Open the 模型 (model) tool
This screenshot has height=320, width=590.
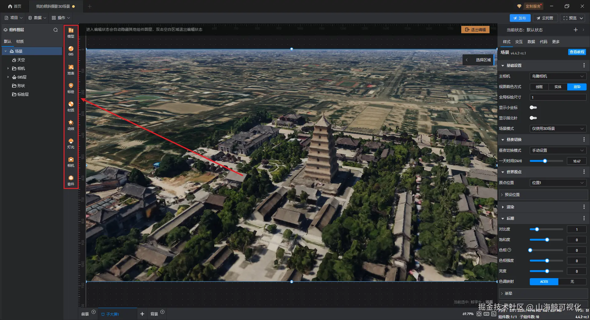[x=71, y=33]
